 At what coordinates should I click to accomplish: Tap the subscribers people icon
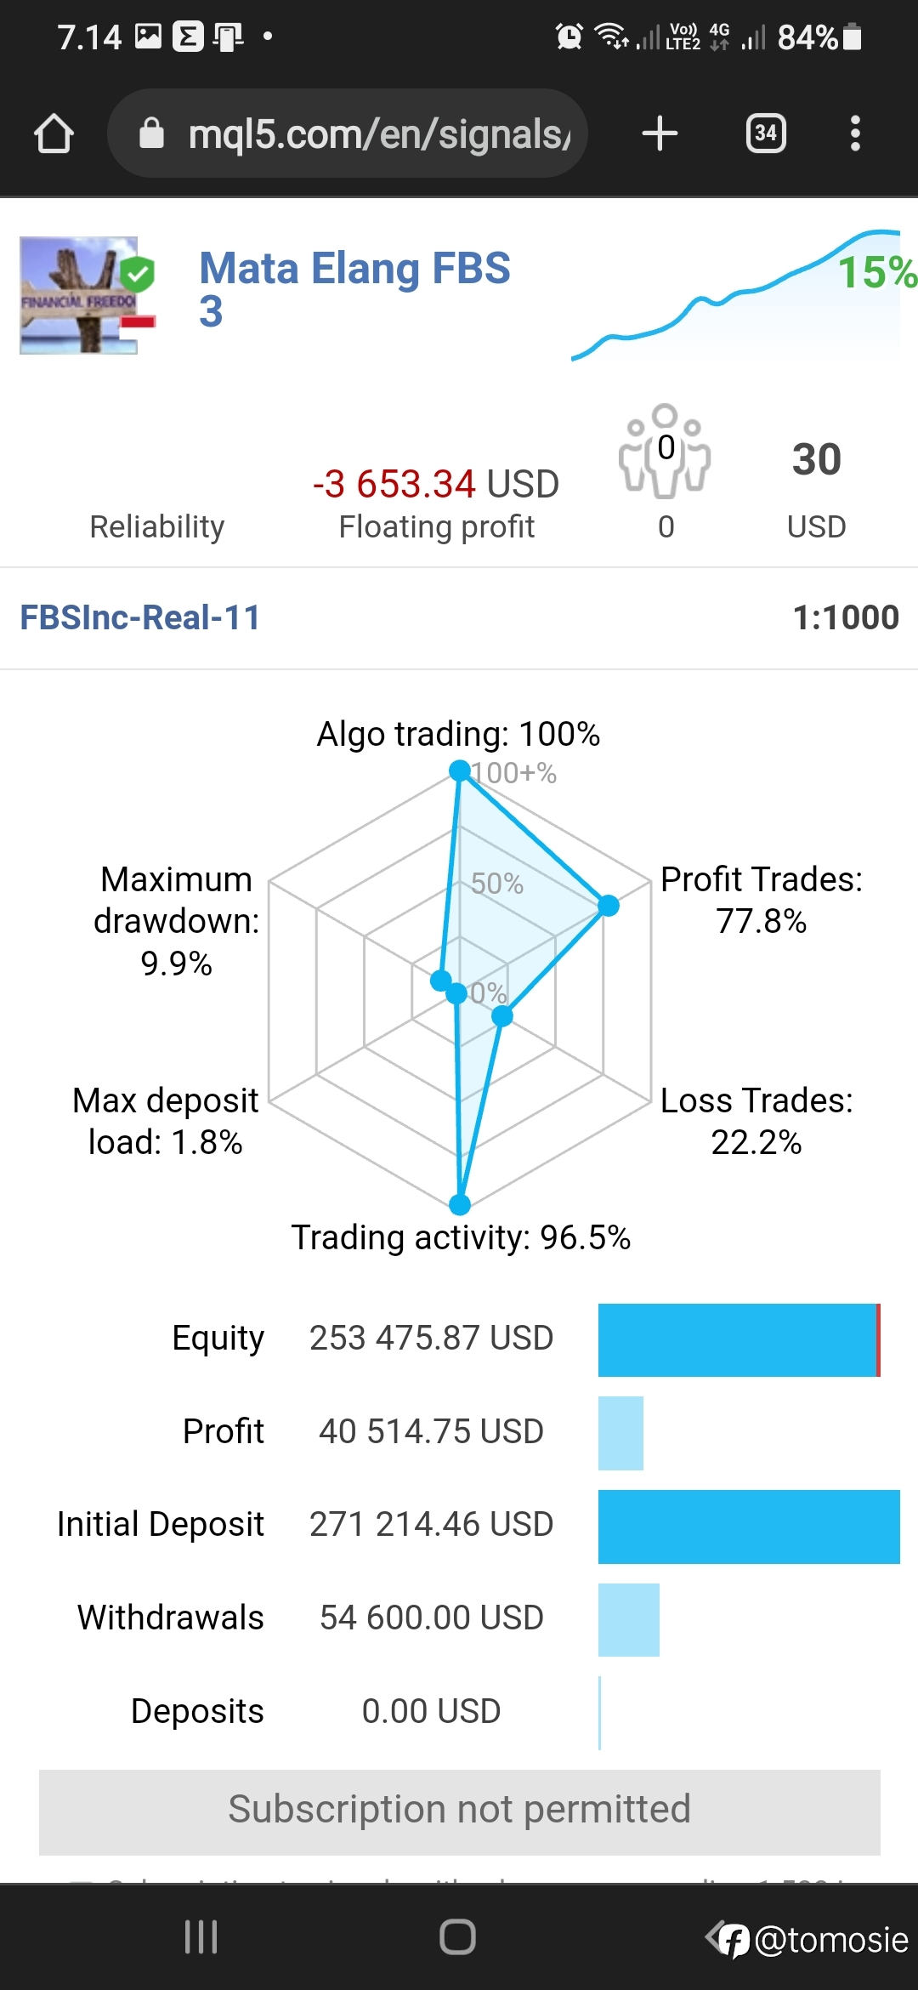tap(666, 450)
